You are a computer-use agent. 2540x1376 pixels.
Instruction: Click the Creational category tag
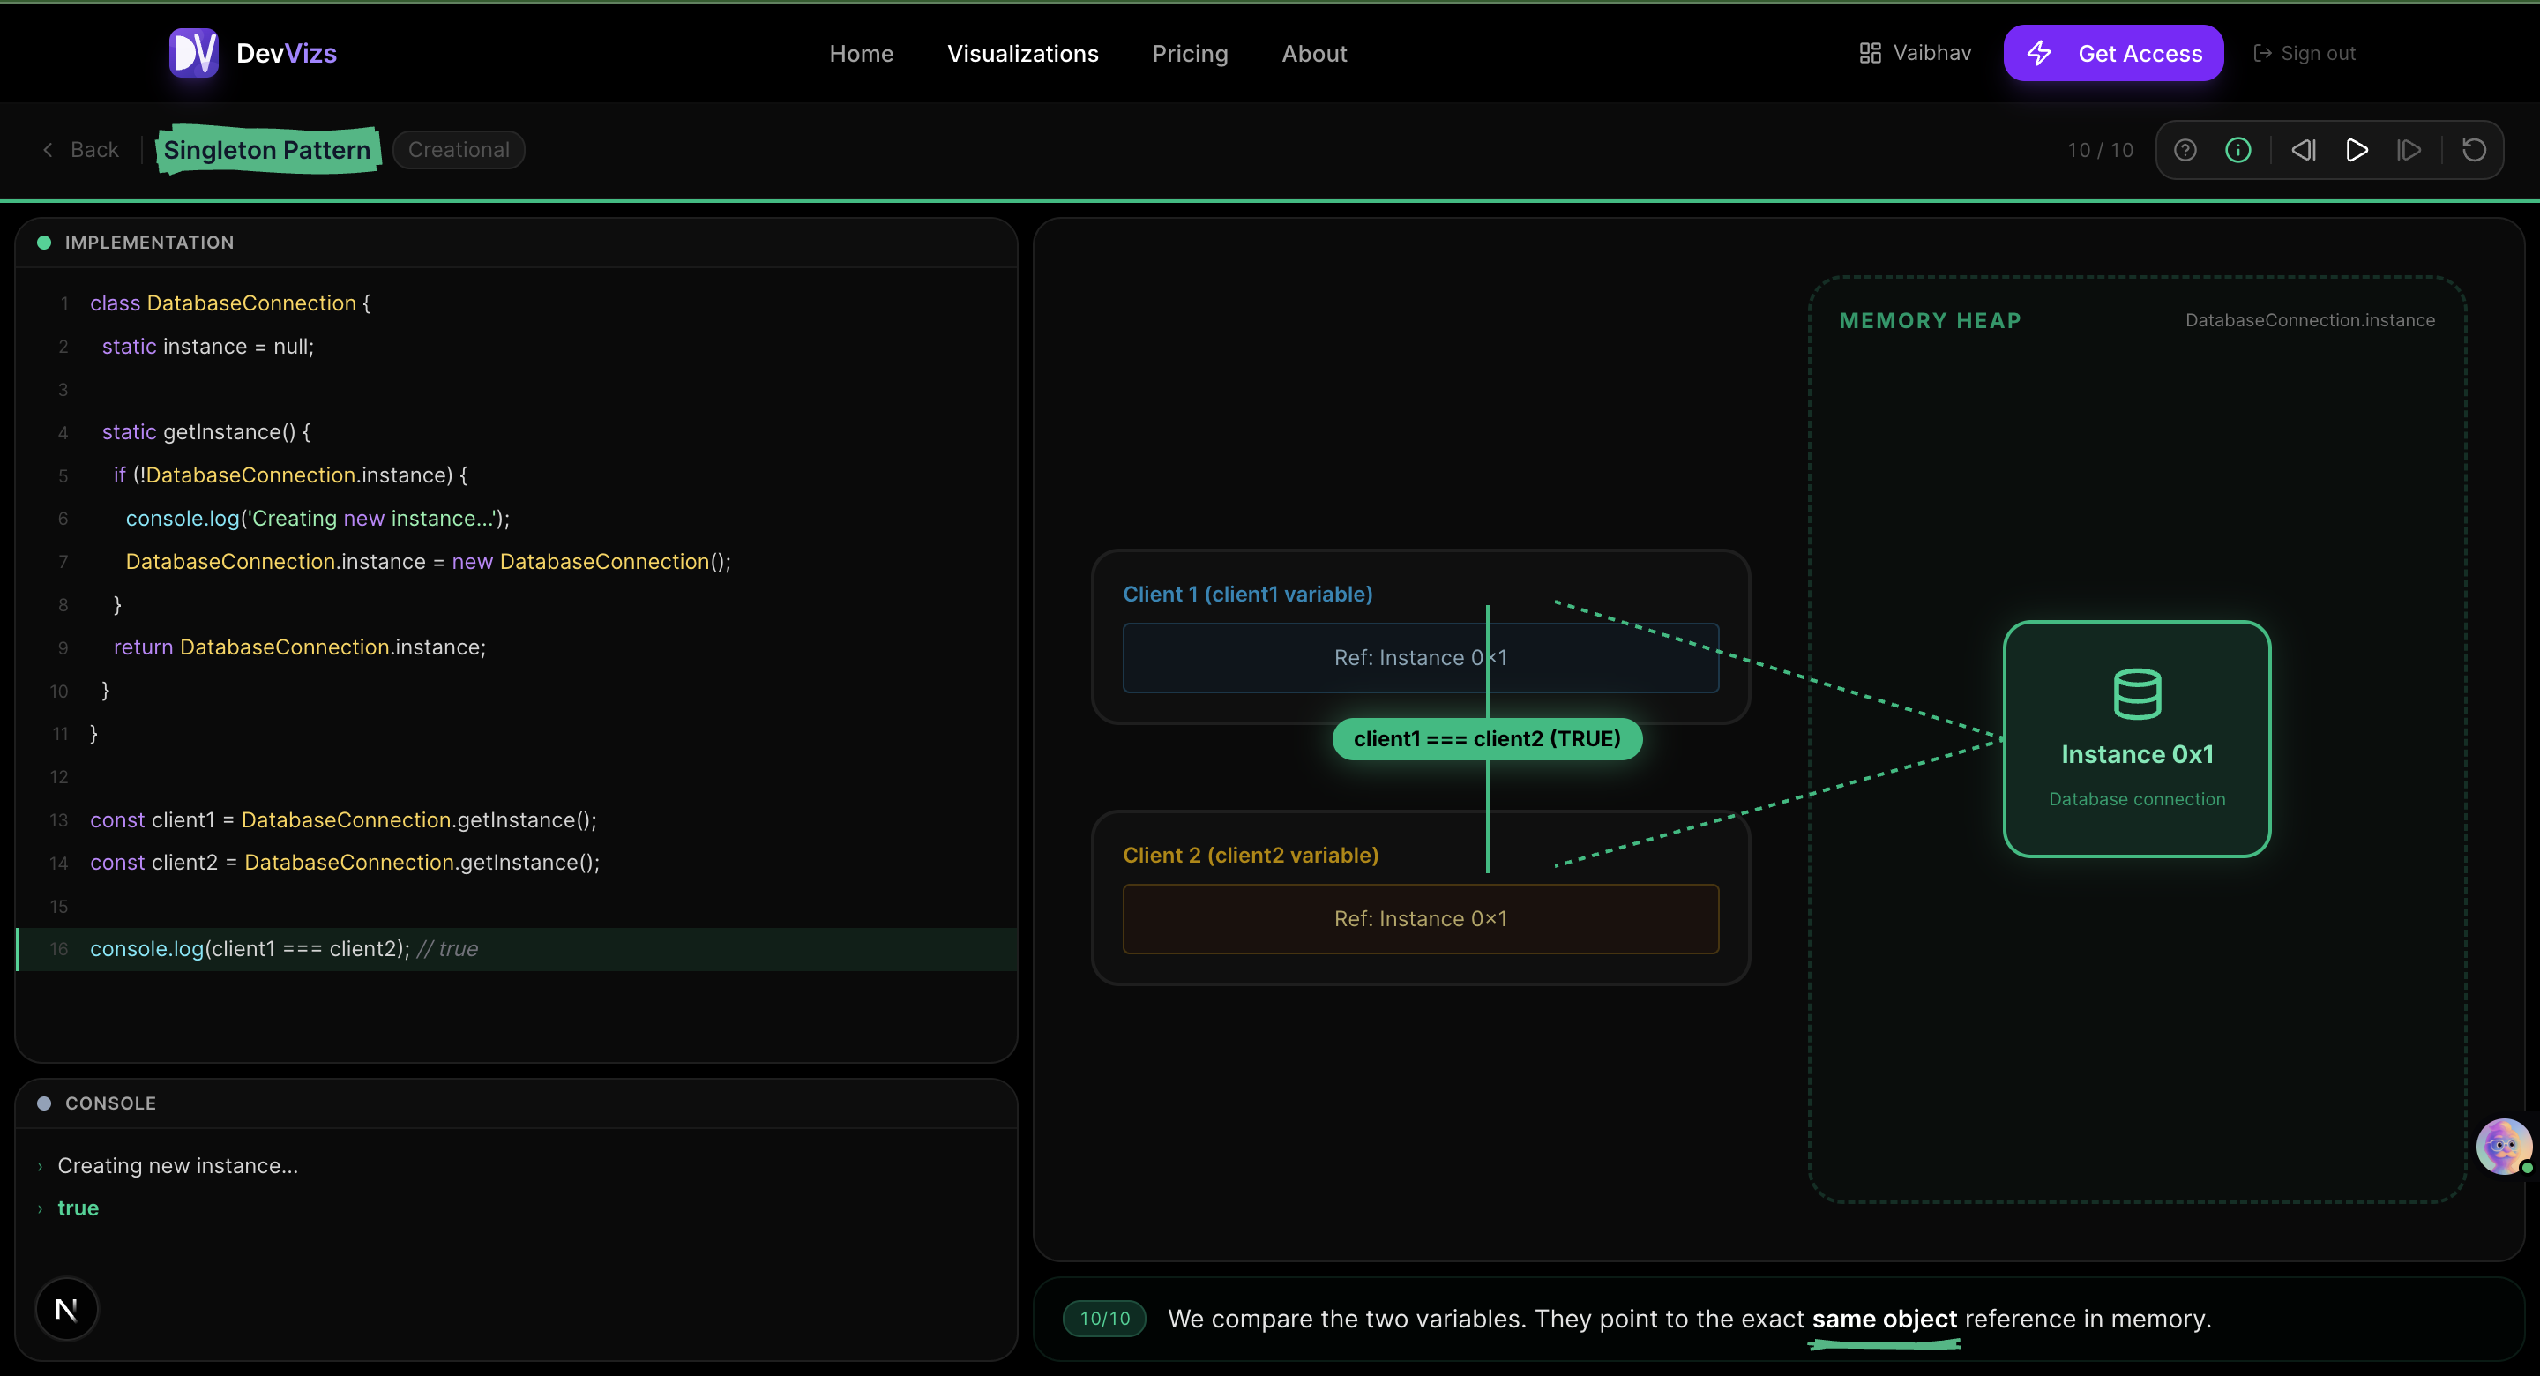pyautogui.click(x=459, y=150)
